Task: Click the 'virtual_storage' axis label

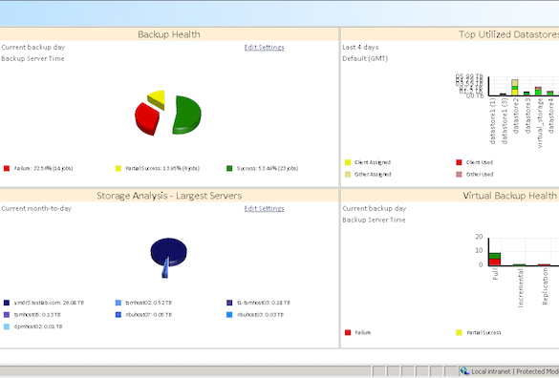Action: click(539, 123)
